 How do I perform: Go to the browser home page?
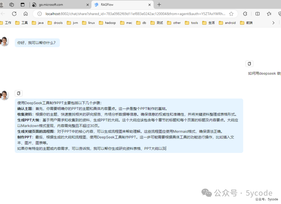25,14
